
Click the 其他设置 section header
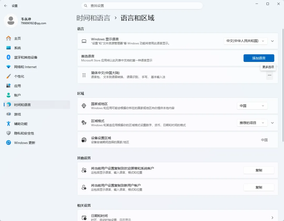pyautogui.click(x=84, y=158)
